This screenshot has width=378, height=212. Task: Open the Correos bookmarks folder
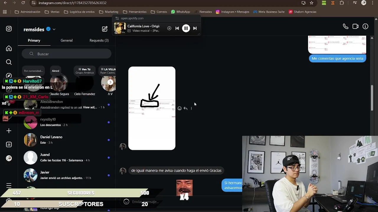point(159,12)
